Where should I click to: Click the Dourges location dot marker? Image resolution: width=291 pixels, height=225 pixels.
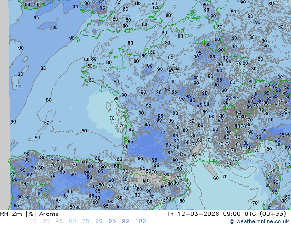[190, 151]
